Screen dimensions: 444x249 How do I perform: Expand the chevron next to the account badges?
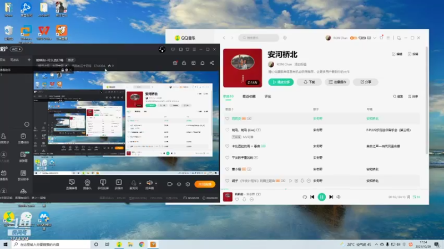coord(375,38)
